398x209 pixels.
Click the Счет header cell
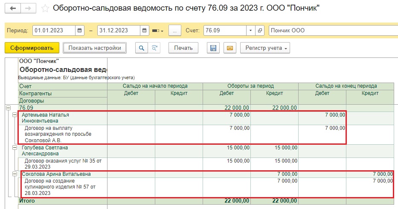[x=63, y=86]
